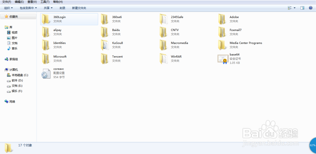Click the 2345Safe folder name text
The width and height of the screenshot is (316, 154).
pos(177,17)
